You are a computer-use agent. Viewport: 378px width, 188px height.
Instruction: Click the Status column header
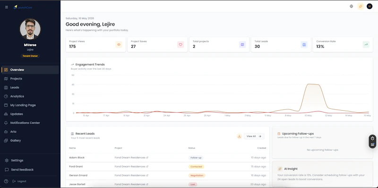coord(192,148)
